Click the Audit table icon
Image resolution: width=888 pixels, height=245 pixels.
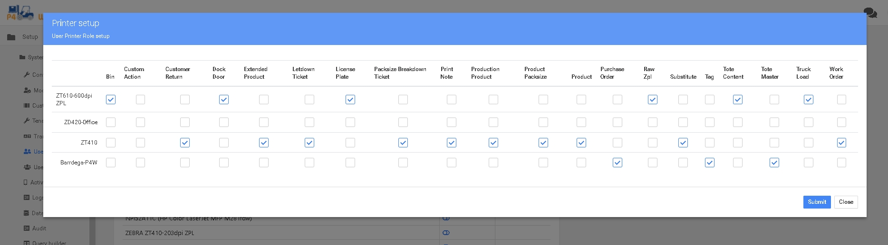27,228
